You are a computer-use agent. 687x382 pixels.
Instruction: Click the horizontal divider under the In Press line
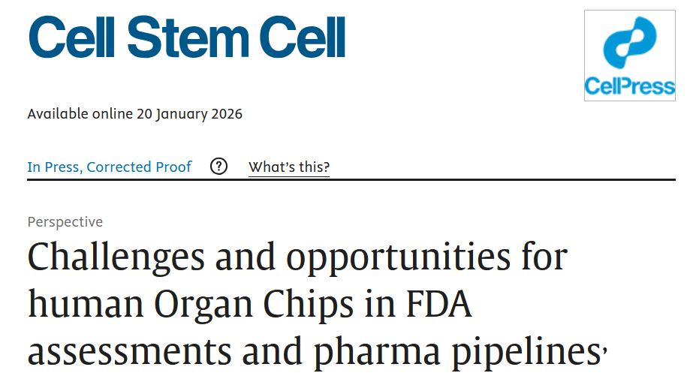[x=351, y=180]
